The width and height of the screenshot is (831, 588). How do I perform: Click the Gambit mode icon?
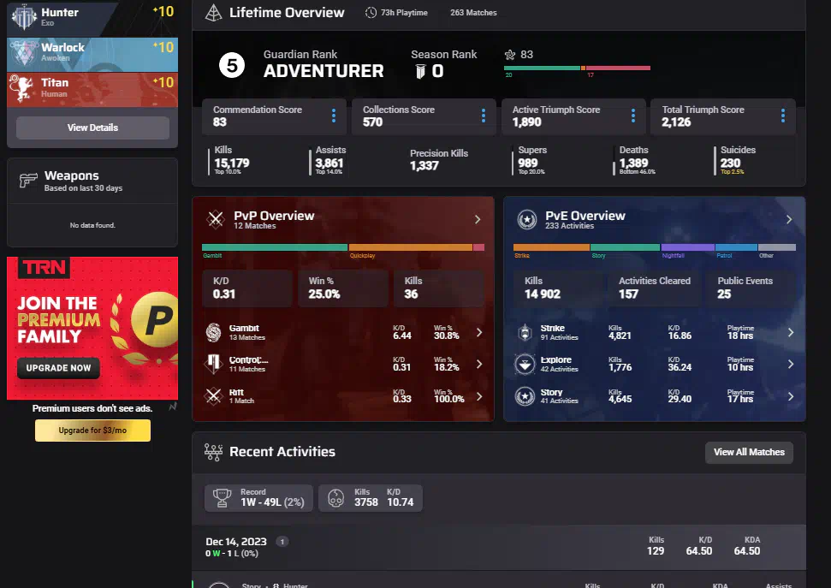click(214, 332)
